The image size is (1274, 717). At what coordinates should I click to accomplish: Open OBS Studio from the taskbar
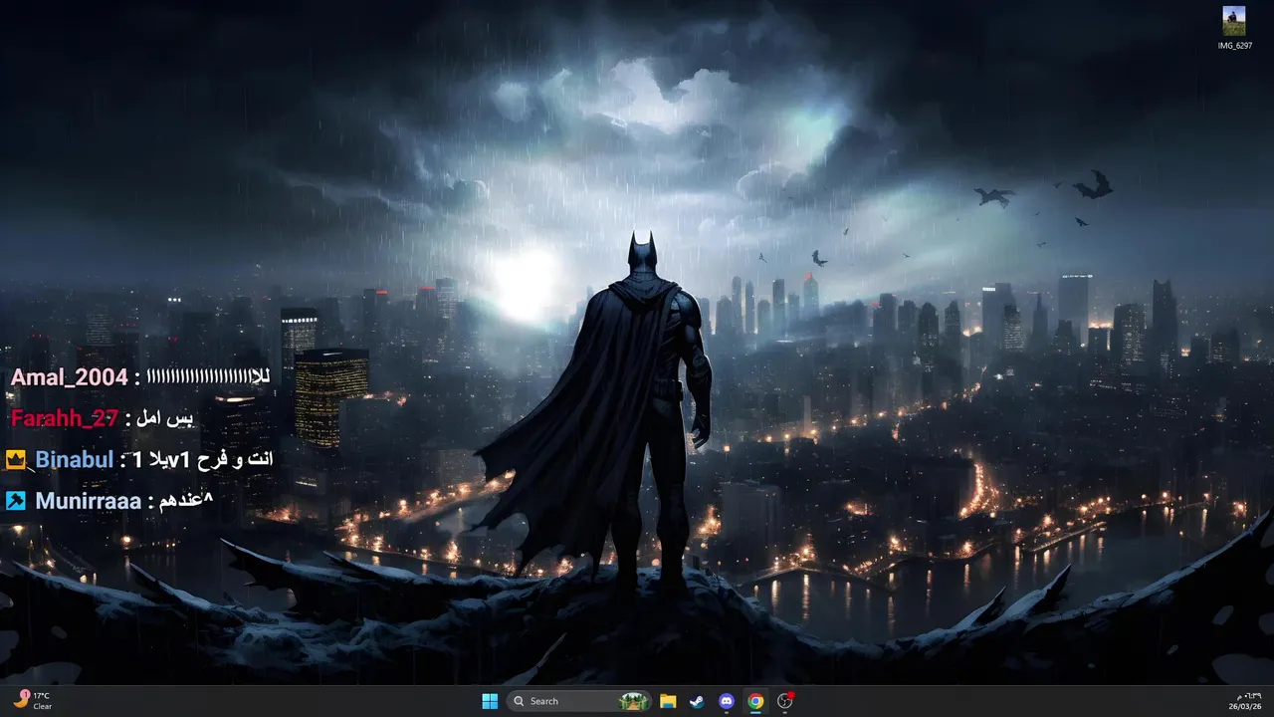(x=785, y=701)
